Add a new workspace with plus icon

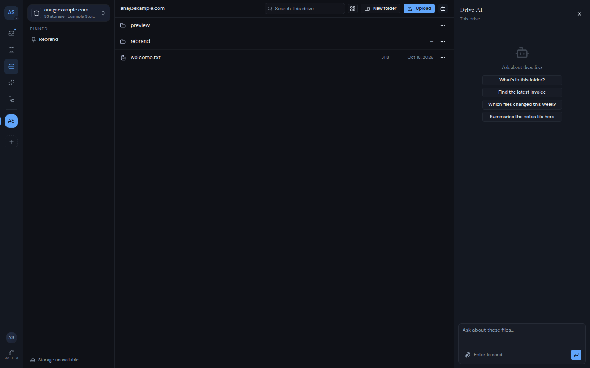11,142
